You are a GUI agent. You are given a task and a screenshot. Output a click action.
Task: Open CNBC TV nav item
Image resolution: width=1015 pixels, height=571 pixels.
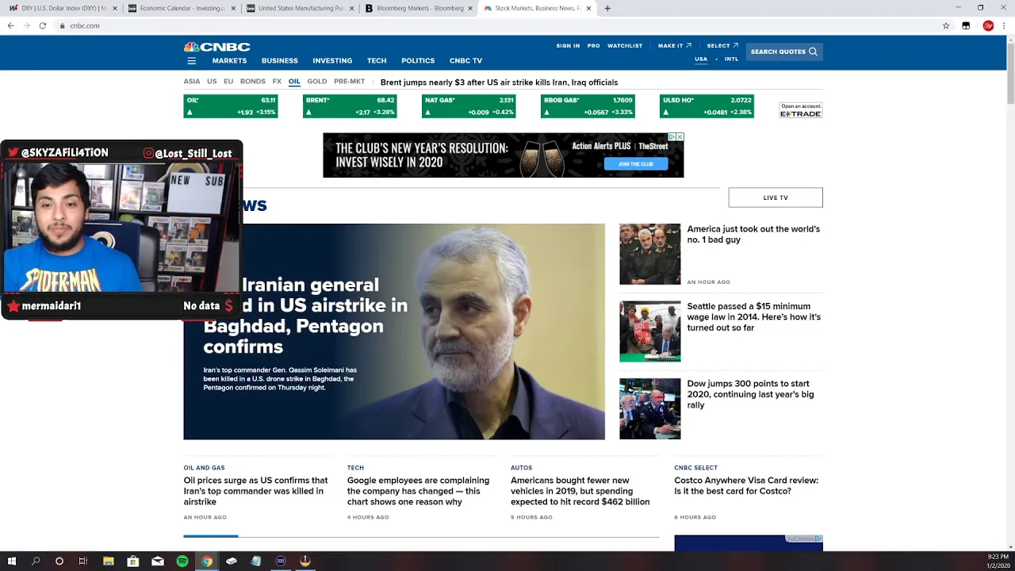[465, 61]
